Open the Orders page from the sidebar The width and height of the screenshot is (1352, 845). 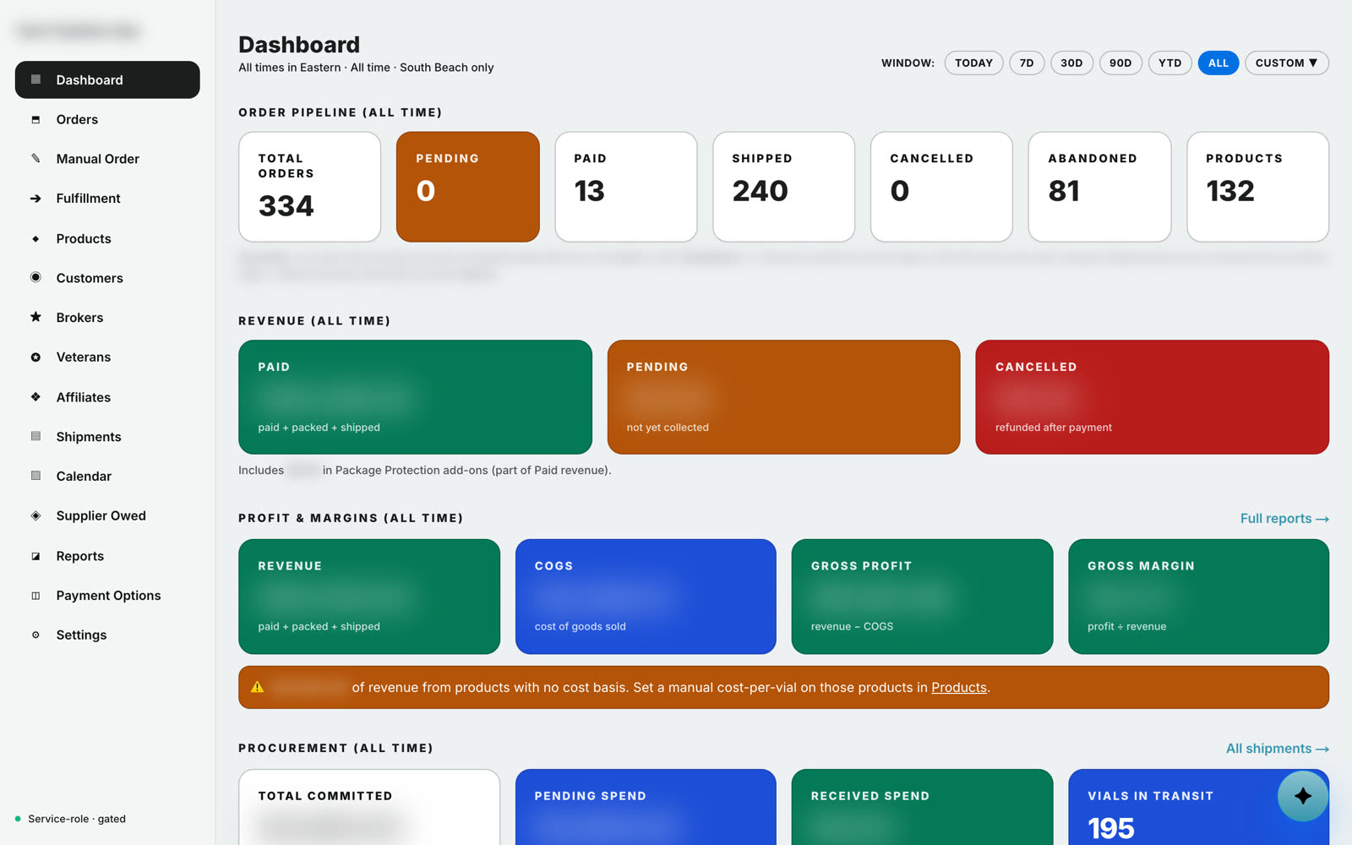107,119
